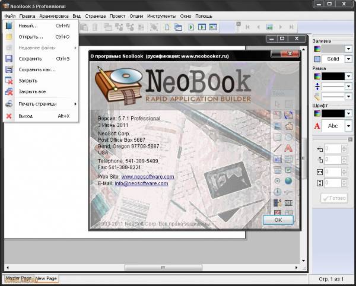Increase the object height stepper value

(x=344, y=181)
